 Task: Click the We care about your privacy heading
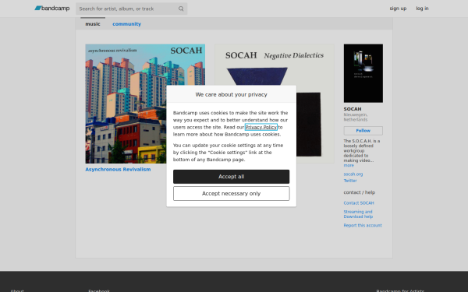click(232, 94)
